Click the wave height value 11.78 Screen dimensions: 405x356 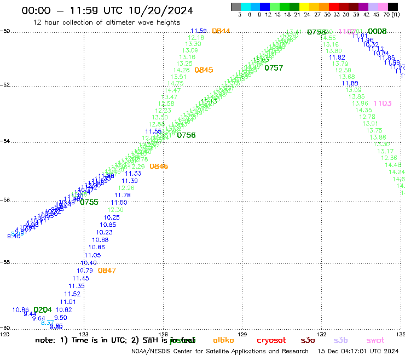[123, 195]
